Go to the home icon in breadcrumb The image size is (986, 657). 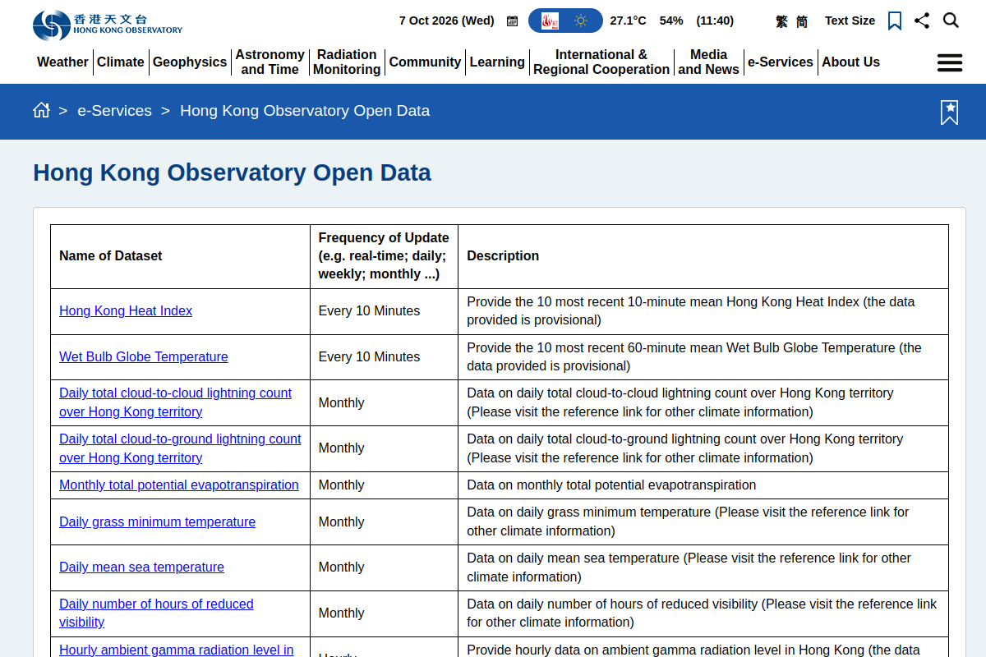coord(41,110)
